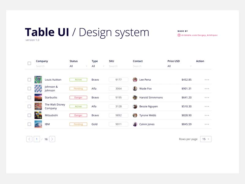The image size is (245, 184).
Task: Click Pending badge for Johnson & Johnson
Action: click(78, 89)
